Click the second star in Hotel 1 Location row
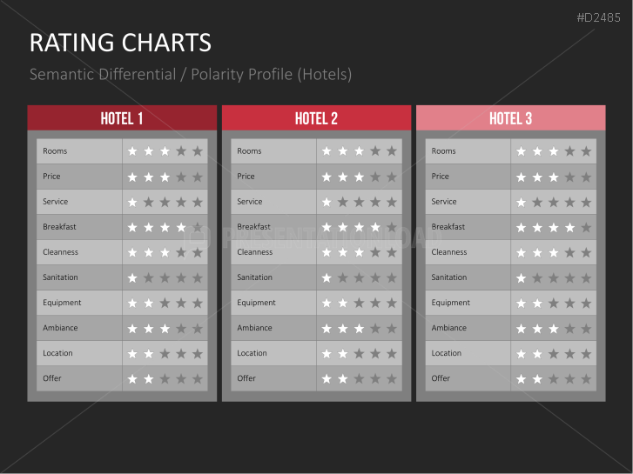Screen dimensions: 633x474 pyautogui.click(x=149, y=354)
